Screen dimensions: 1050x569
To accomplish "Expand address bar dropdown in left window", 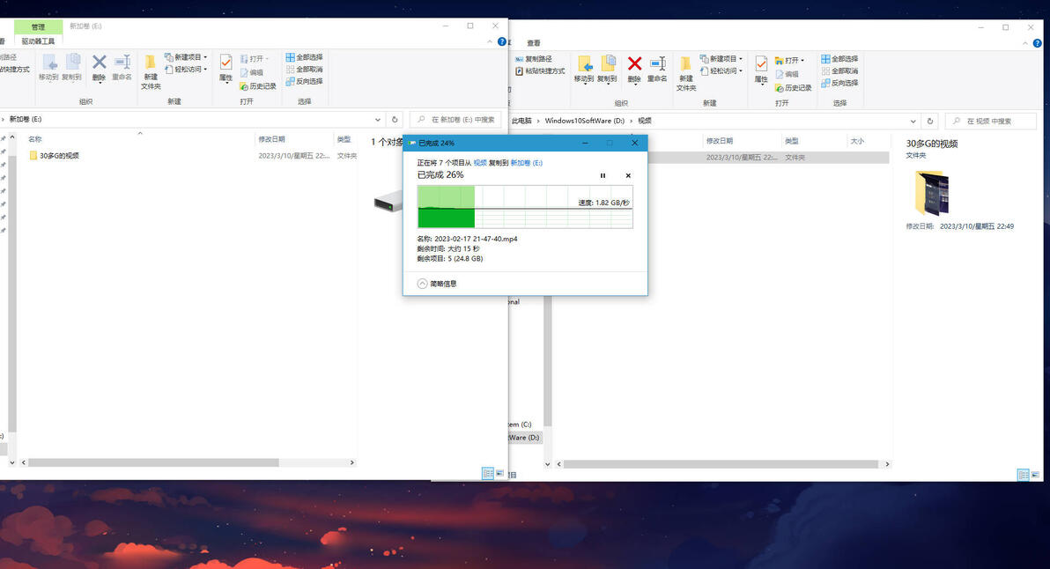I will point(378,120).
